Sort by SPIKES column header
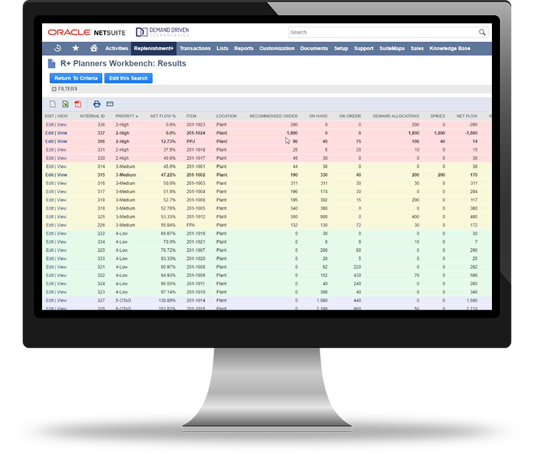The width and height of the screenshot is (534, 454). coord(438,116)
